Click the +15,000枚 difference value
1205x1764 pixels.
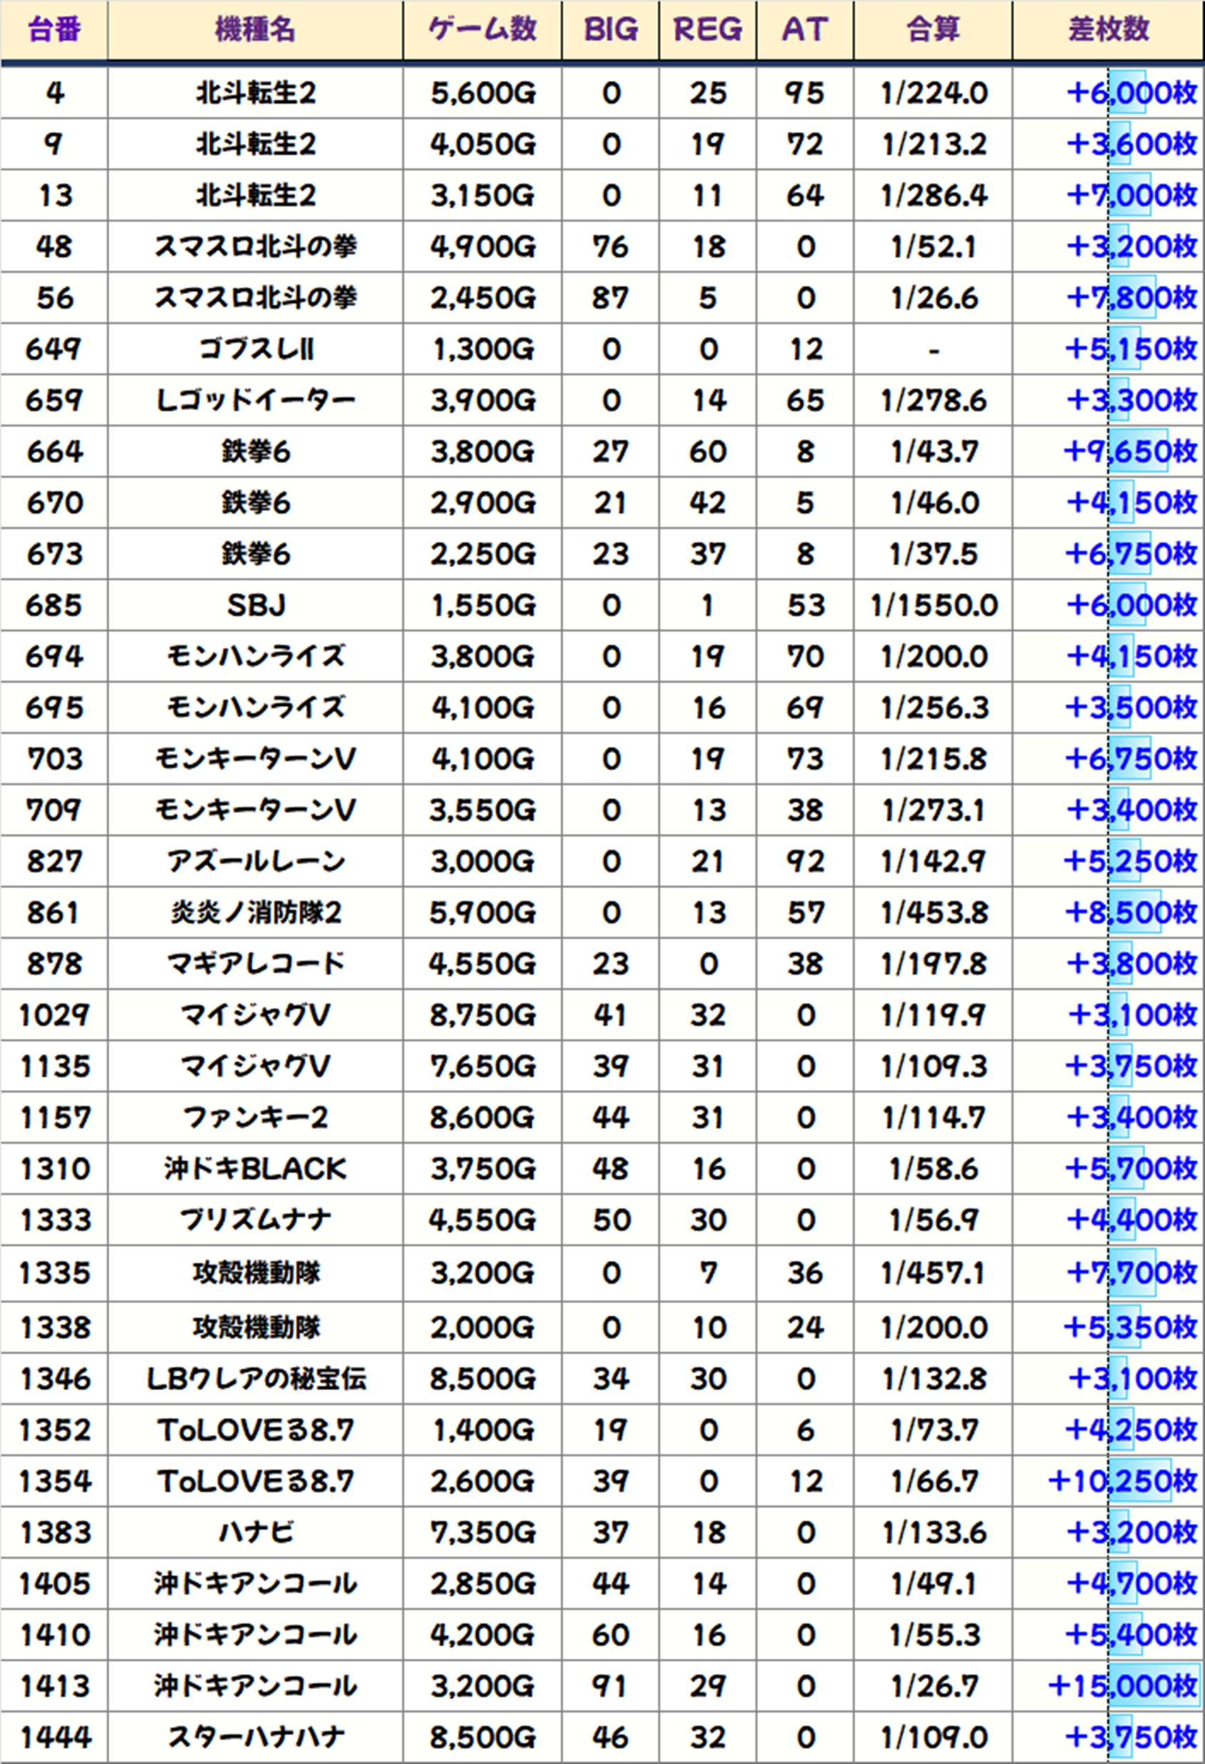tap(1121, 1686)
